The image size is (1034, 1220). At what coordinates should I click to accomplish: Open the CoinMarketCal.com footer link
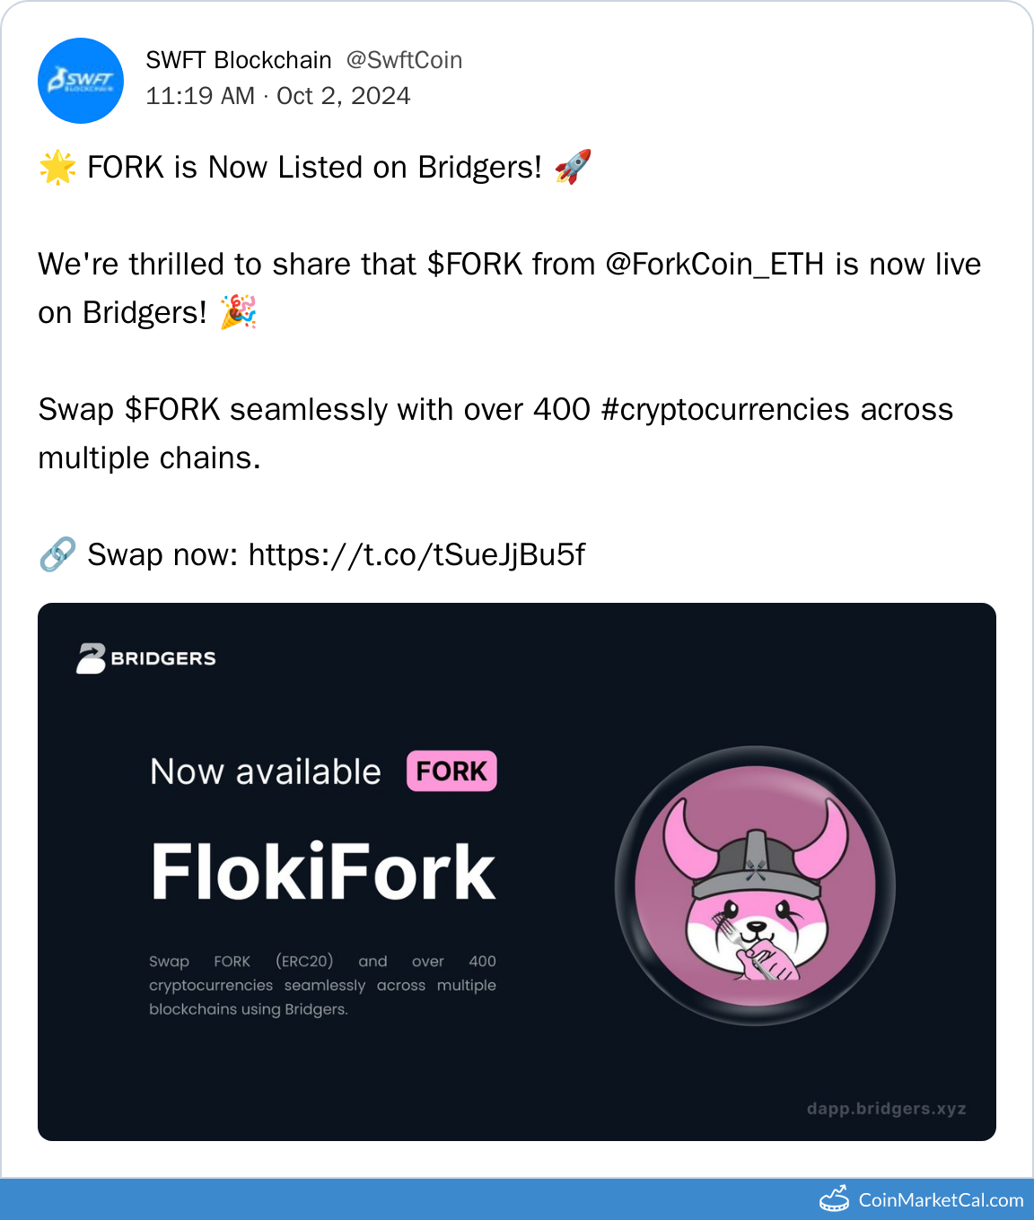(x=941, y=1200)
